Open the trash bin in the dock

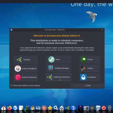(x=110, y=108)
